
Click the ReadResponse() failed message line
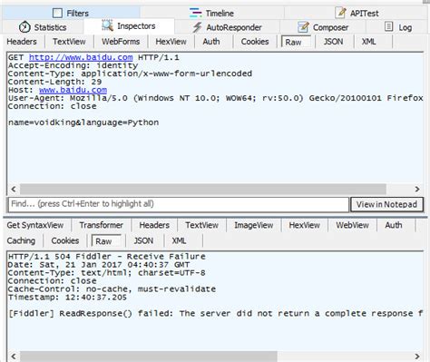coord(215,314)
